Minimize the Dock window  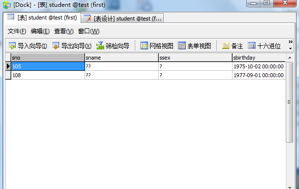[254, 3]
